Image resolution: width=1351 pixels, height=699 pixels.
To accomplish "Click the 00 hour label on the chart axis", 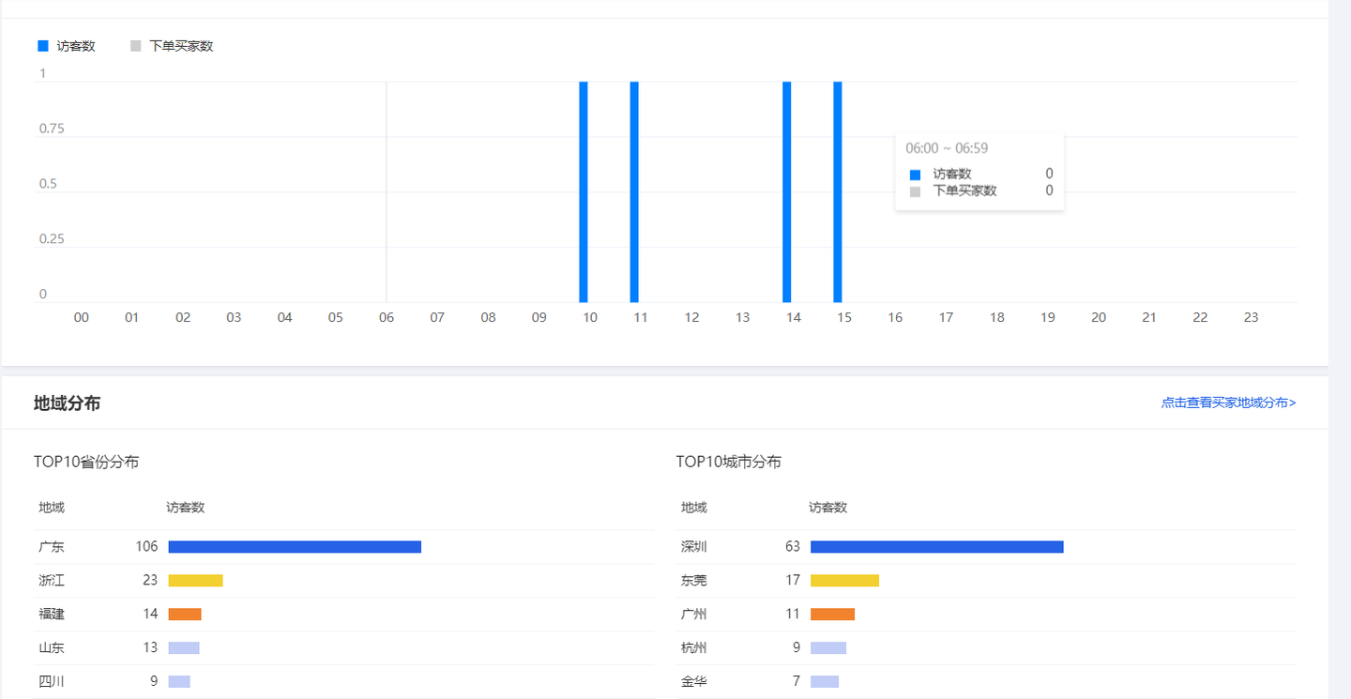I will tap(82, 317).
